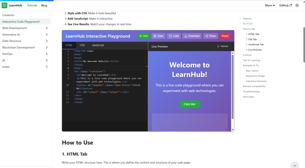The height and width of the screenshot is (168, 305).
Task: Toggle the light/dark theme sun icon
Action: 297,5
